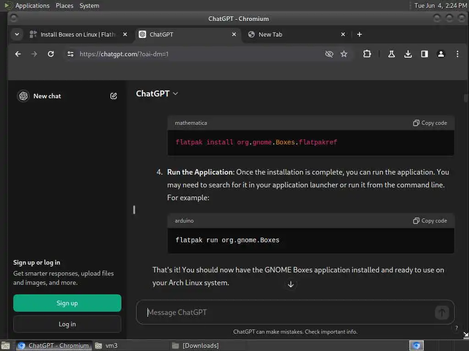Click the crossed-eye tracking protection icon
Viewport: 469px width, 351px height.
(329, 54)
